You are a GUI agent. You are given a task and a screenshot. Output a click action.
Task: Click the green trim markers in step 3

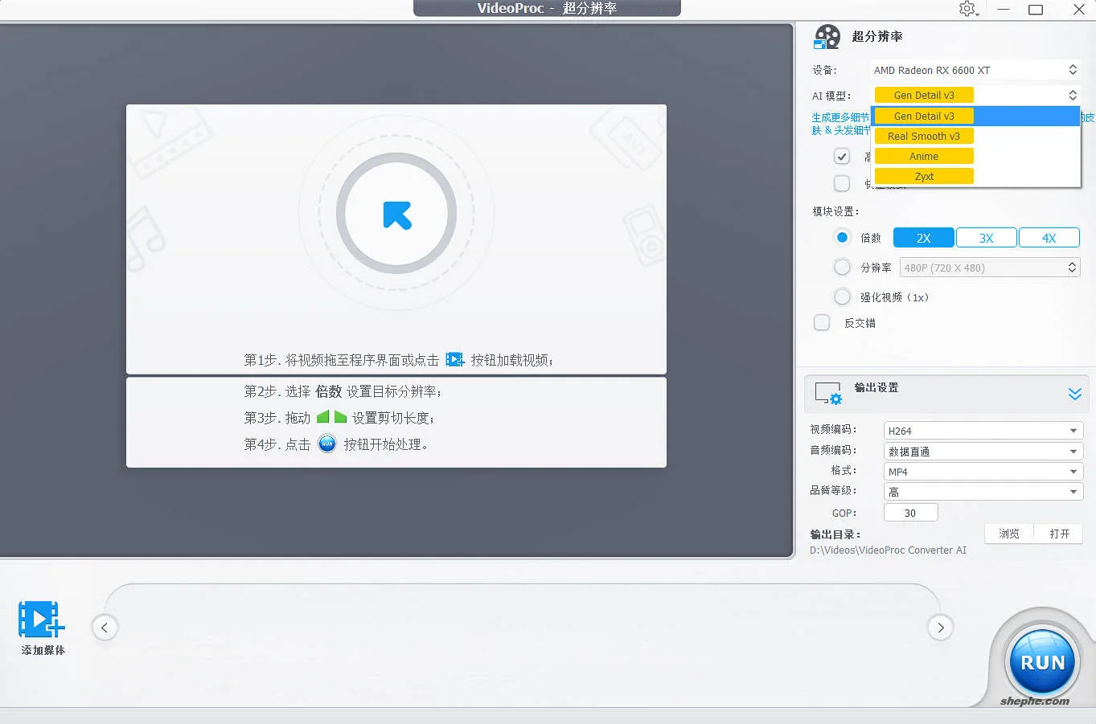click(x=331, y=417)
